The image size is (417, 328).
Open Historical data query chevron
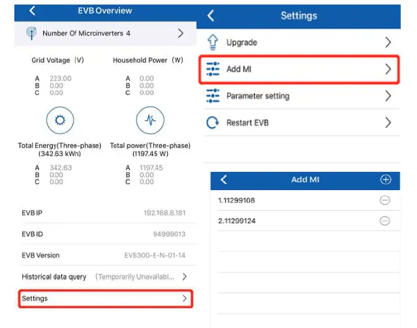[x=184, y=277]
